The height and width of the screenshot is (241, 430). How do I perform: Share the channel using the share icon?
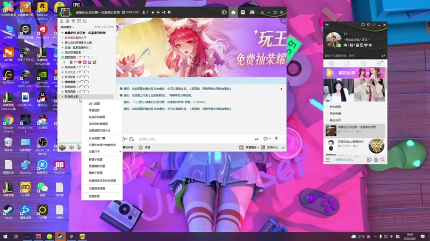[x=164, y=12]
